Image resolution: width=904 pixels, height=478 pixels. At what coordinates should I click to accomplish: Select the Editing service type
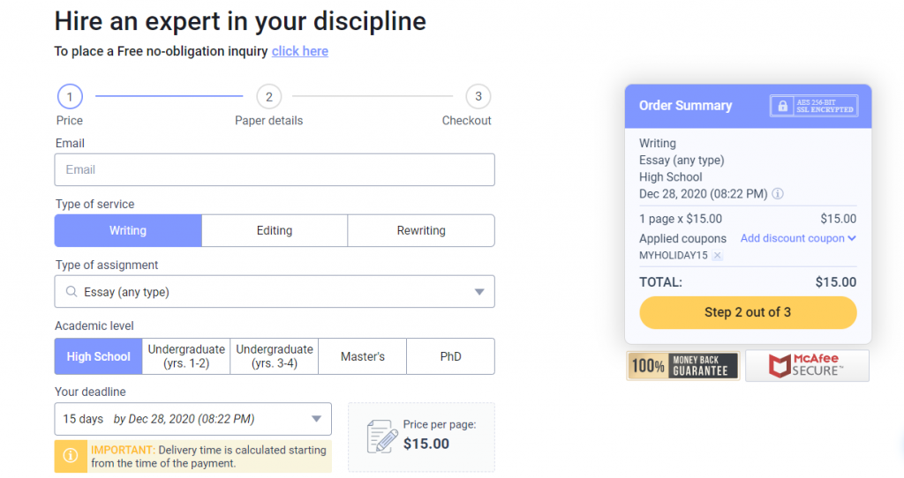pos(275,230)
